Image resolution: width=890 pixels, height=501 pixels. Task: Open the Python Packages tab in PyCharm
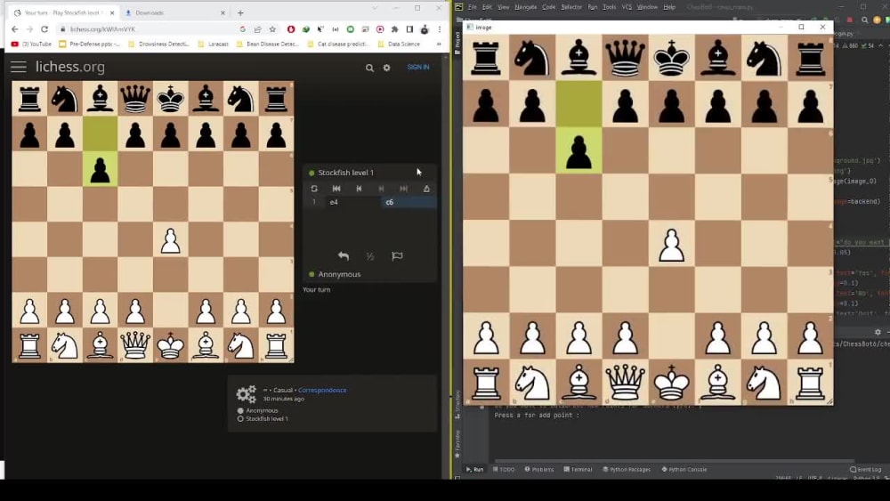(x=627, y=469)
